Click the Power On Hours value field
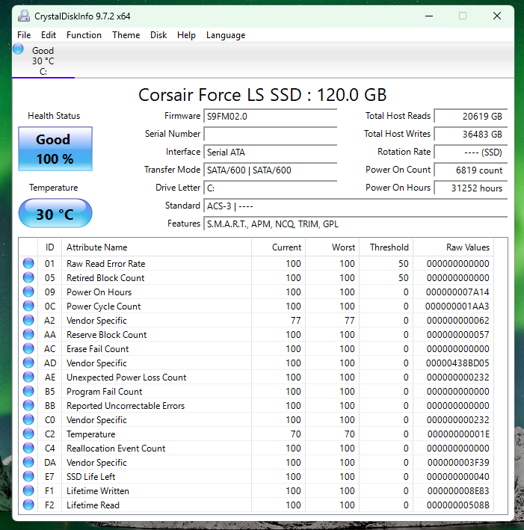The image size is (524, 530). (469, 188)
